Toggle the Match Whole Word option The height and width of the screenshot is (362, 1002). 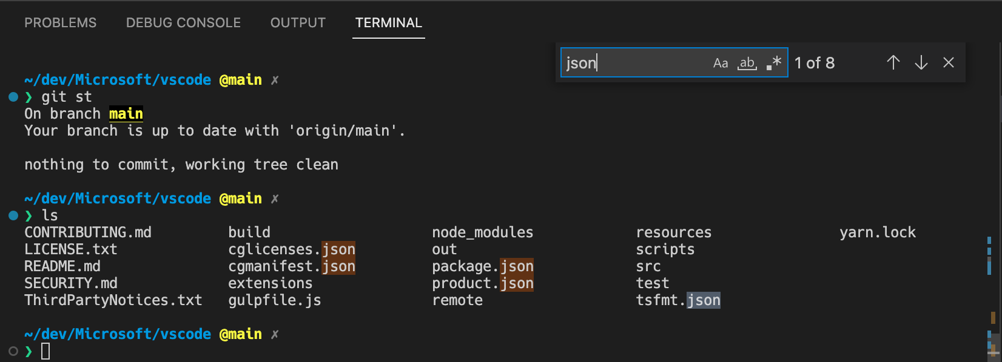[x=747, y=63]
